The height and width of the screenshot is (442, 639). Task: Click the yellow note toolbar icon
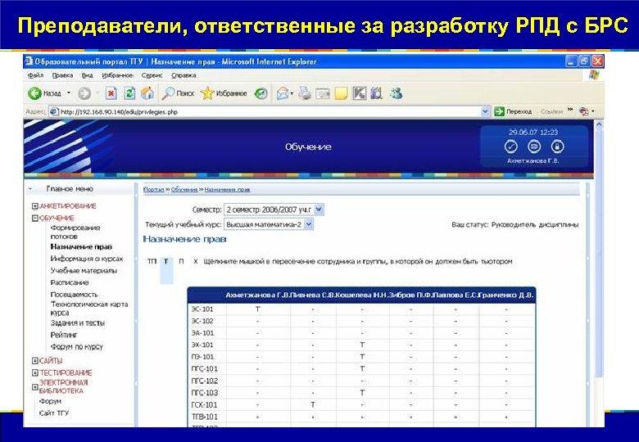coord(341,93)
